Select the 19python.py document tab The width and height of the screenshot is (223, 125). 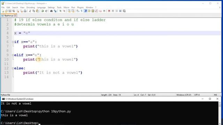click(x=8, y=16)
